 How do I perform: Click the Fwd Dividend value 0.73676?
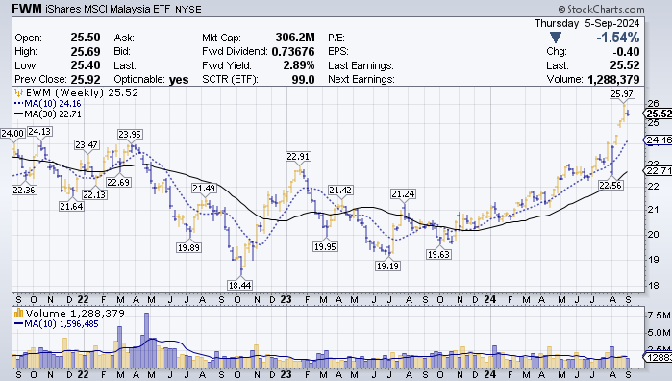[x=293, y=52]
